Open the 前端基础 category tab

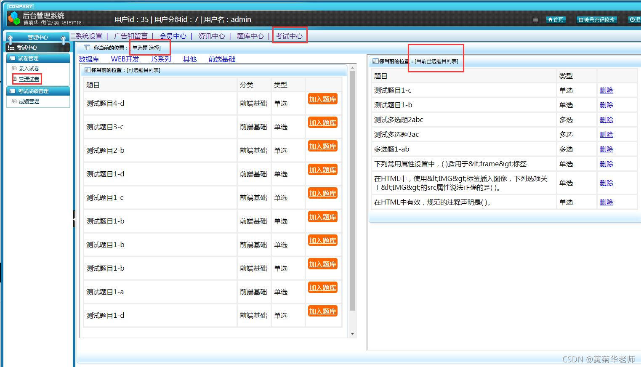click(222, 59)
